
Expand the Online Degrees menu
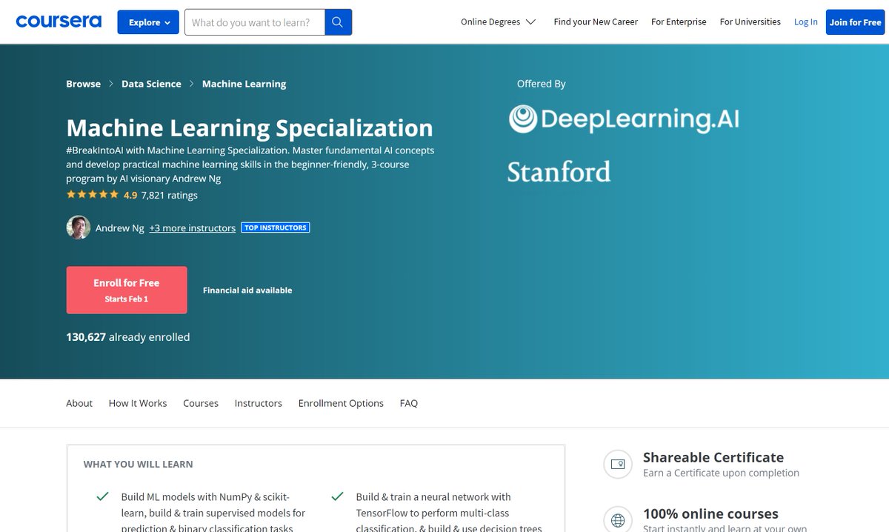pos(498,22)
